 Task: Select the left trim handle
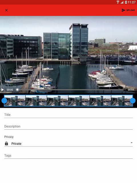pyautogui.click(x=4, y=101)
